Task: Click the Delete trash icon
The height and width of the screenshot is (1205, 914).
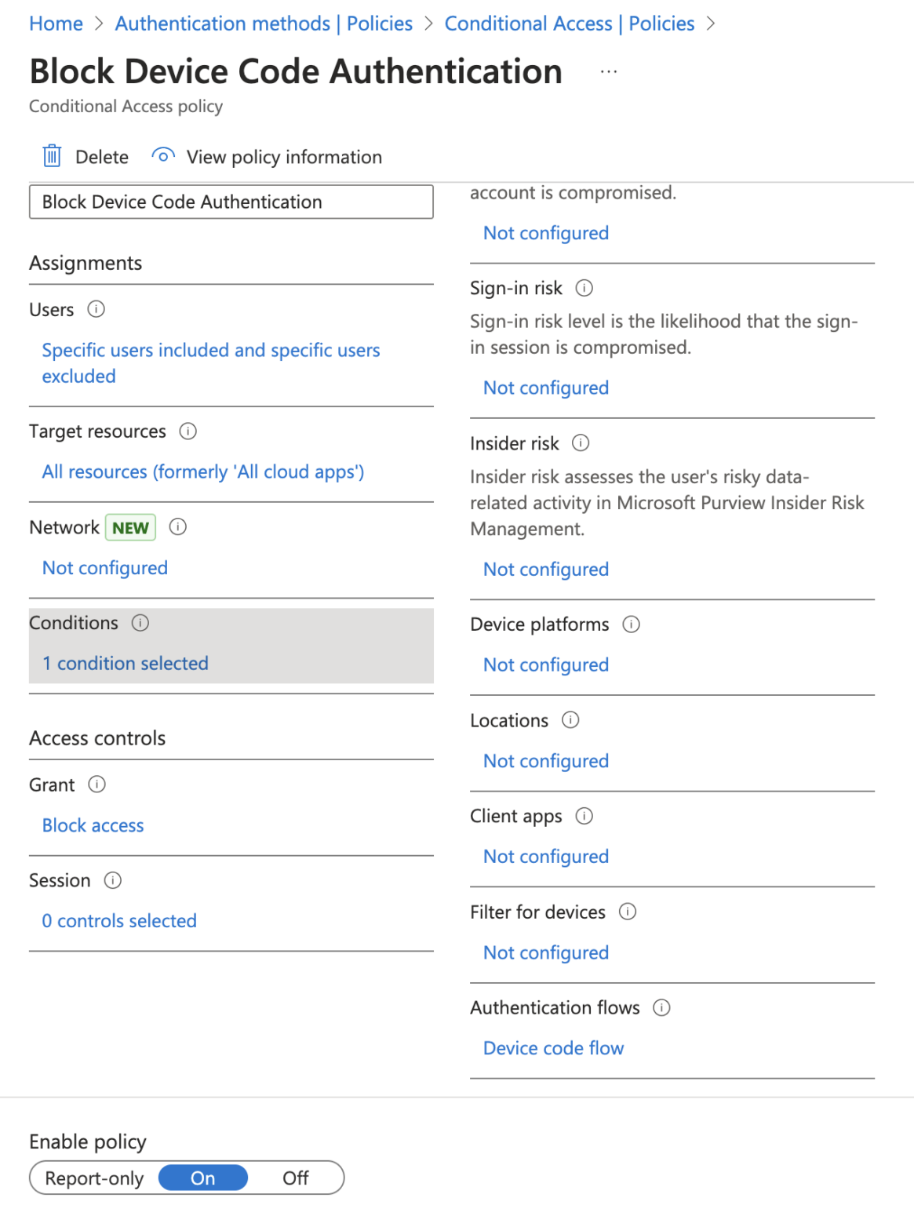Action: click(51, 156)
